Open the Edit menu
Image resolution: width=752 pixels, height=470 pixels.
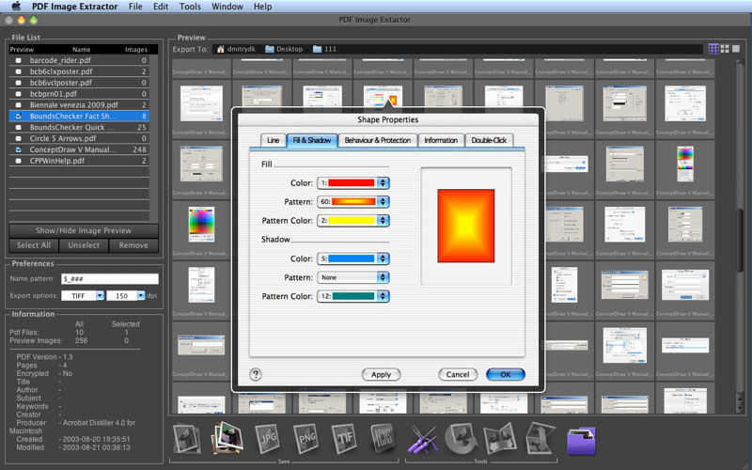161,7
